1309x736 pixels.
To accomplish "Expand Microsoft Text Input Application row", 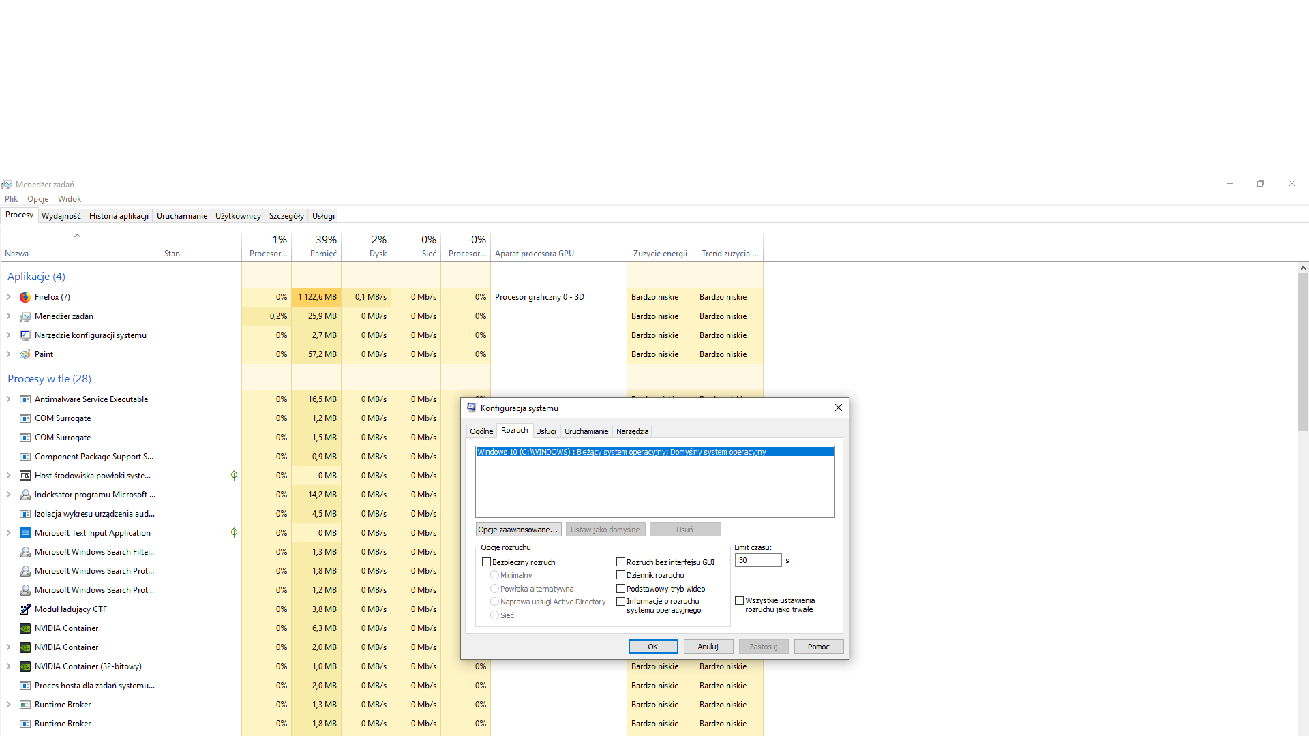I will tap(8, 533).
